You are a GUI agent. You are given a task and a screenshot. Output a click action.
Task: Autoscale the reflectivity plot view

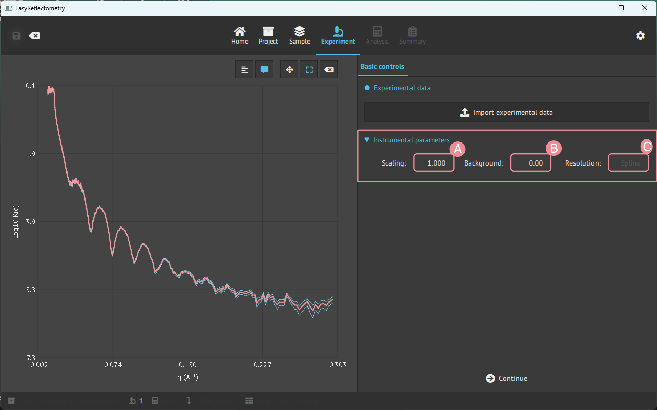coord(309,69)
